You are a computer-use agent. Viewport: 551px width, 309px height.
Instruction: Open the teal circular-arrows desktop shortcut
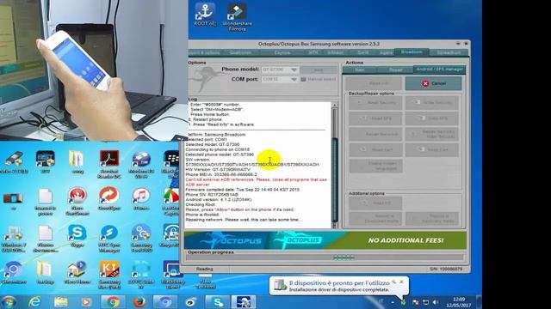(x=141, y=275)
